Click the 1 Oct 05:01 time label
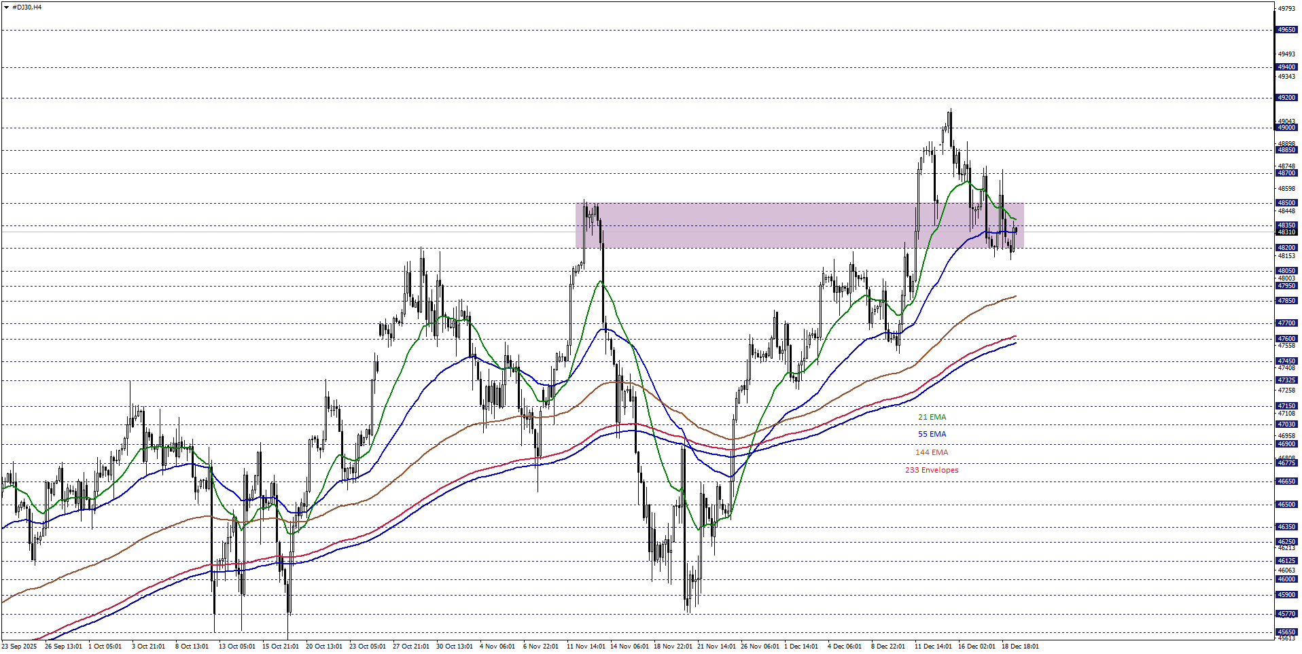Image resolution: width=1302 pixels, height=654 pixels. click(105, 647)
